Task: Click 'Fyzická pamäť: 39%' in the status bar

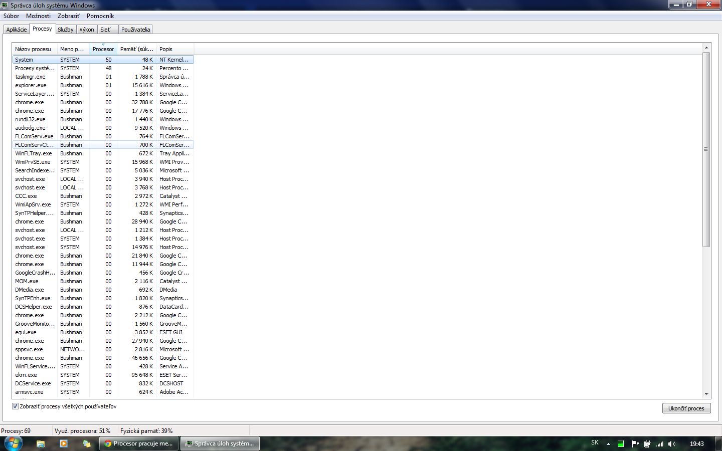Action: [146, 431]
